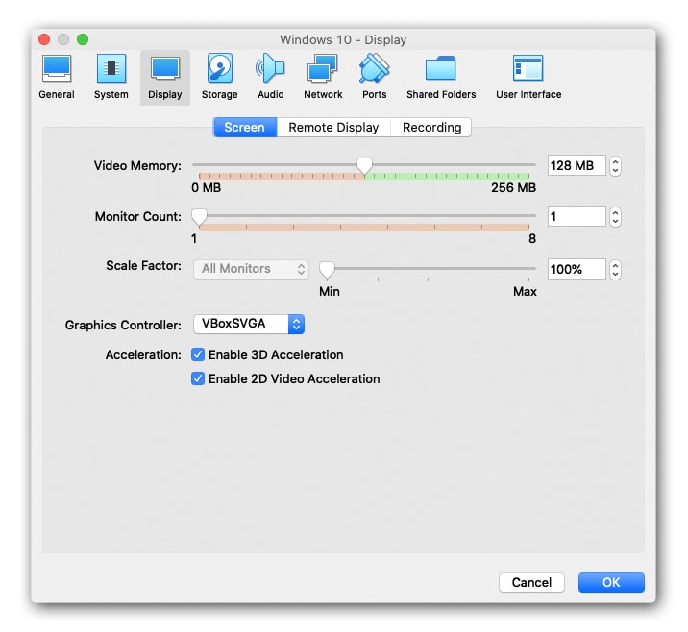Click the Monitor Count value field
688x632 pixels.
(x=577, y=216)
